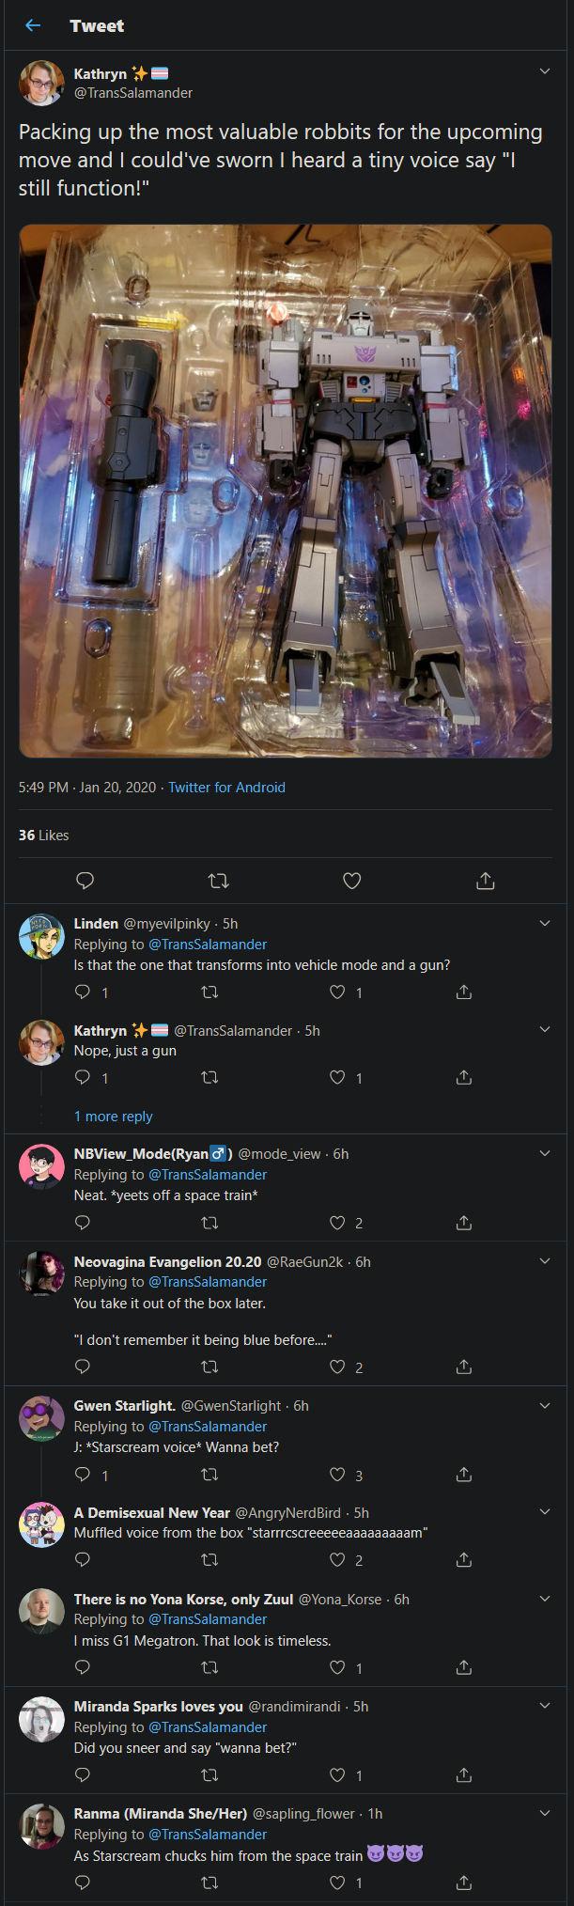This screenshot has height=1906, width=574.
Task: Go back using the arrow icon
Action: click(33, 25)
